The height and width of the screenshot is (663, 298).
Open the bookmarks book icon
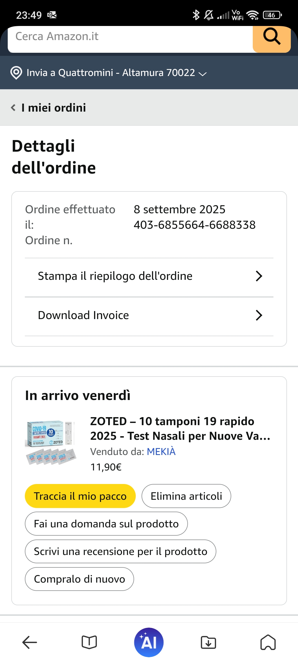point(89,642)
